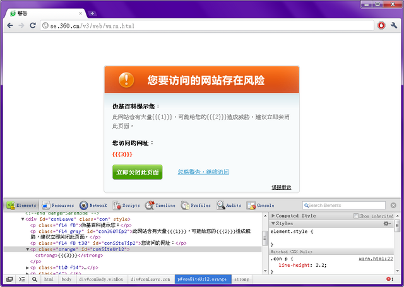This screenshot has width=404, height=287.
Task: Select div#conLeave.con breadcrumb
Action: (150, 279)
